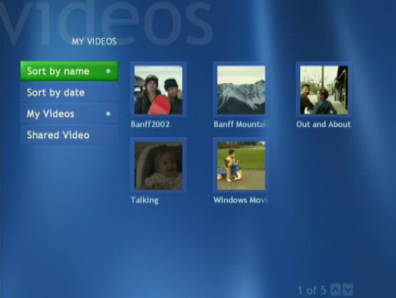Image resolution: width=396 pixels, height=298 pixels.
Task: Play the Banff Mountain video thumbnail
Action: 241,89
